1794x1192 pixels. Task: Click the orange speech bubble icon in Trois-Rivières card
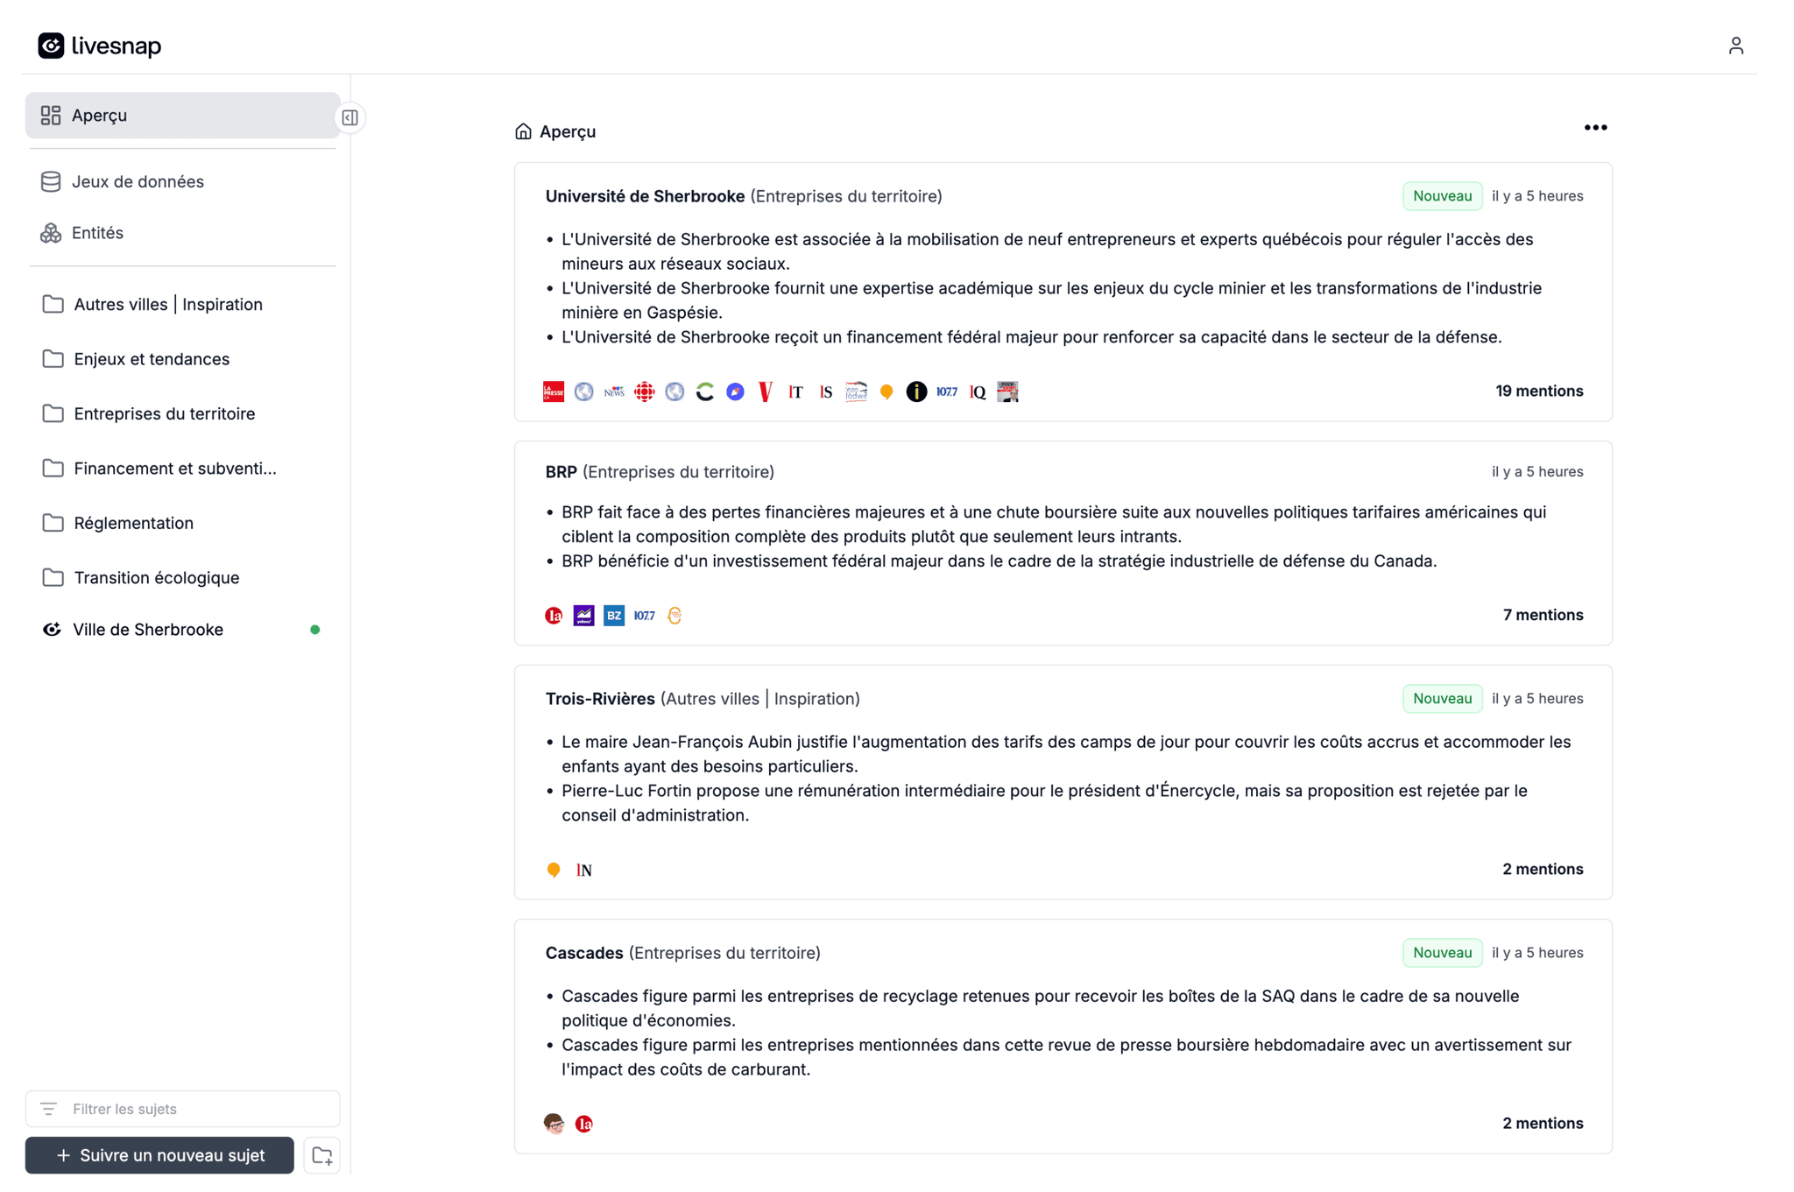(x=554, y=870)
